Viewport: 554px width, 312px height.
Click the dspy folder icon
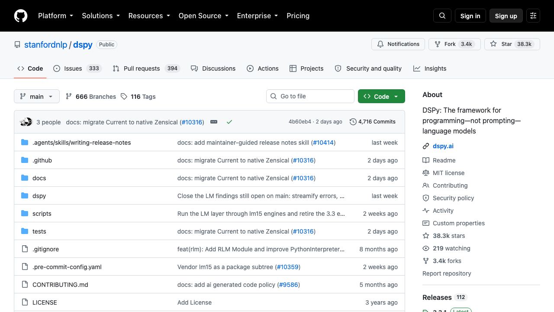click(x=25, y=196)
